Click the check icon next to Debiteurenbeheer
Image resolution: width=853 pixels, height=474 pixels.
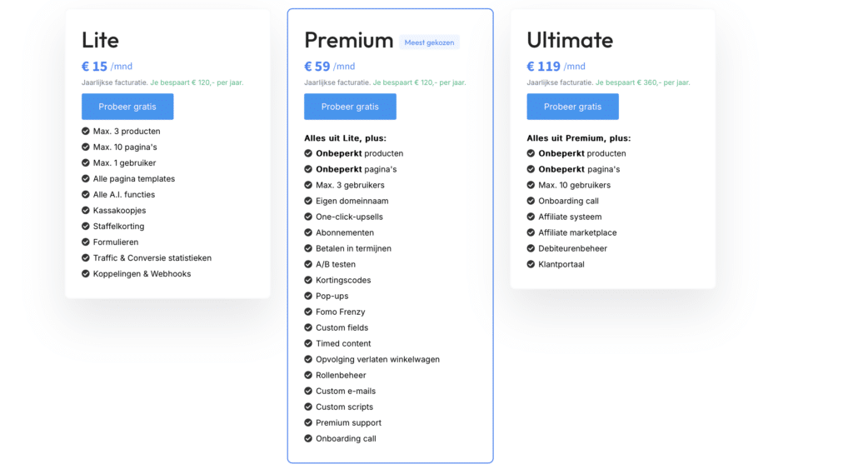click(x=531, y=248)
